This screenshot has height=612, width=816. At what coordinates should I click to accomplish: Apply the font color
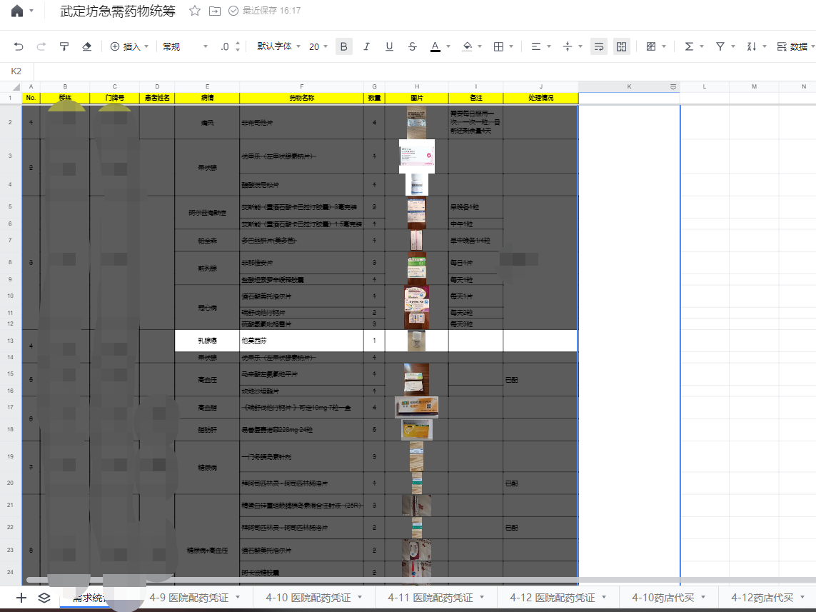point(435,47)
